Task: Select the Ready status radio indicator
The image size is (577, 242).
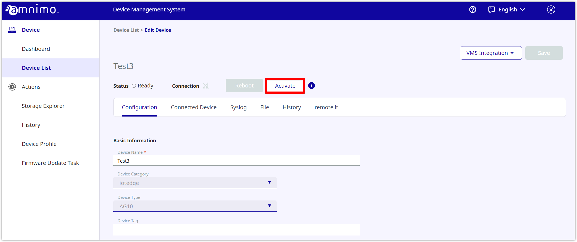Action: 134,86
